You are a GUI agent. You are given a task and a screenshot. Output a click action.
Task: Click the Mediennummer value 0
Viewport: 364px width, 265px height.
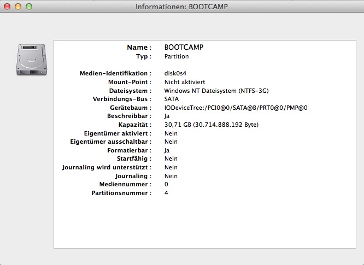pos(166,184)
